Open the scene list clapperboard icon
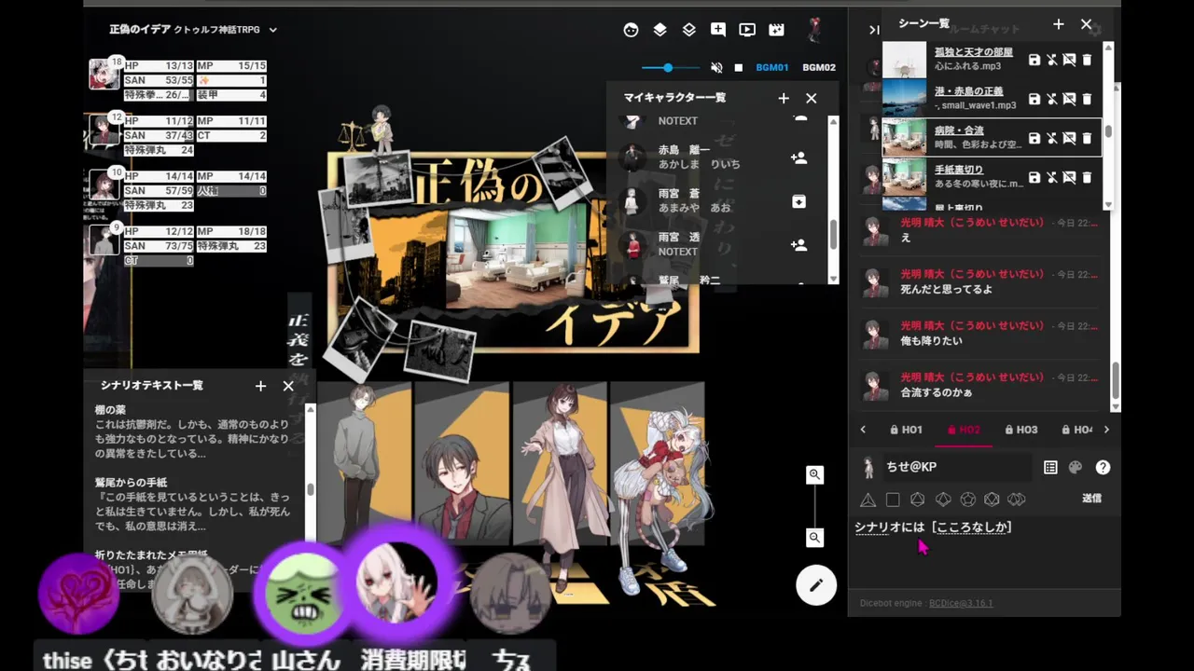The height and width of the screenshot is (671, 1194). [776, 30]
